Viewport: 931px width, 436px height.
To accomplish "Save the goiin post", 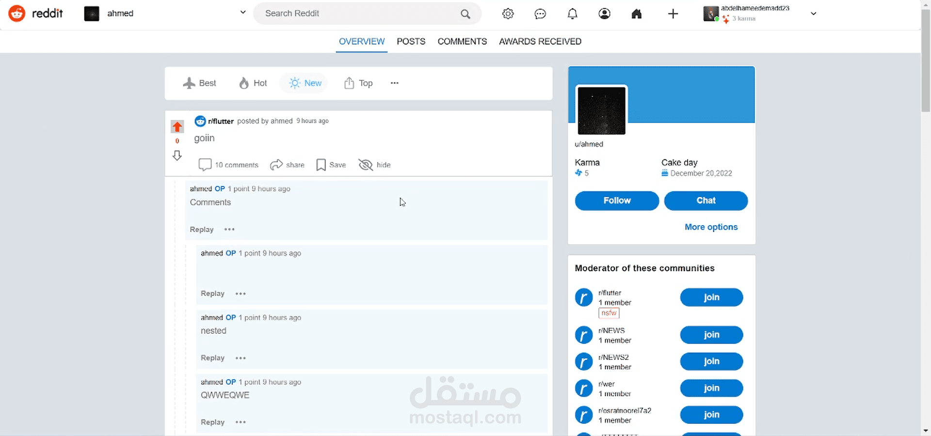I will tap(331, 165).
